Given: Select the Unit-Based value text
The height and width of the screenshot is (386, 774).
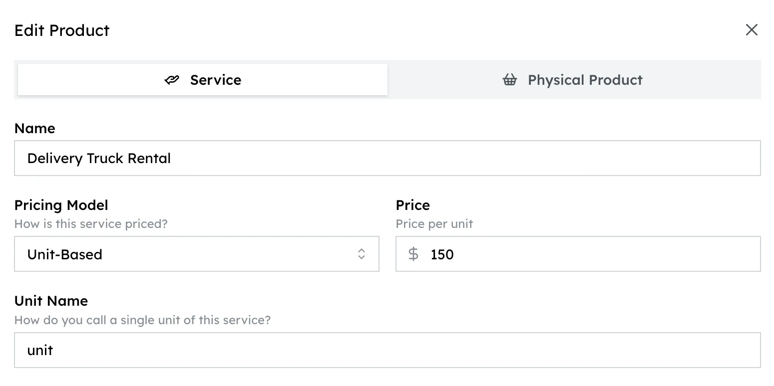Looking at the screenshot, I should [65, 254].
